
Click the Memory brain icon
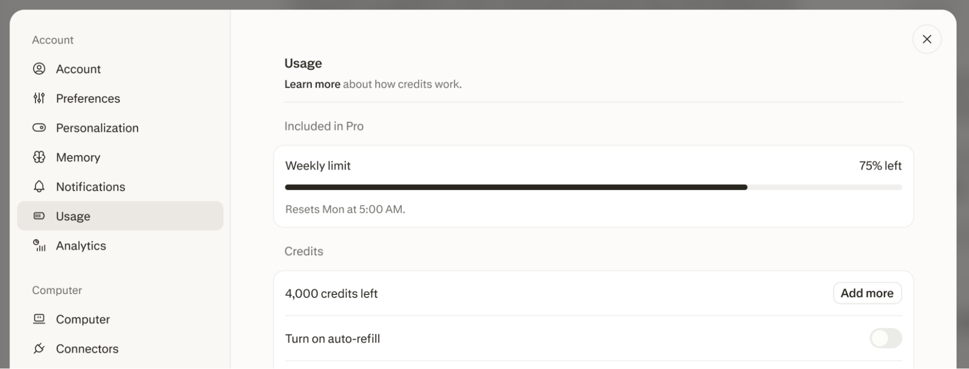39,157
